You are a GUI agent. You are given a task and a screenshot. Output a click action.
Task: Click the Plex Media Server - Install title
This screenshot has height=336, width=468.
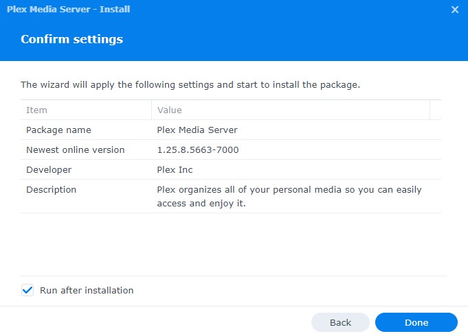[x=68, y=9]
